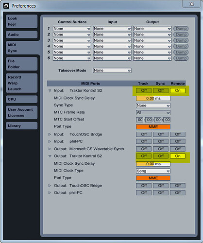Enable Track for Input TouchOSC Bridge
The image size is (203, 243).
point(144,134)
